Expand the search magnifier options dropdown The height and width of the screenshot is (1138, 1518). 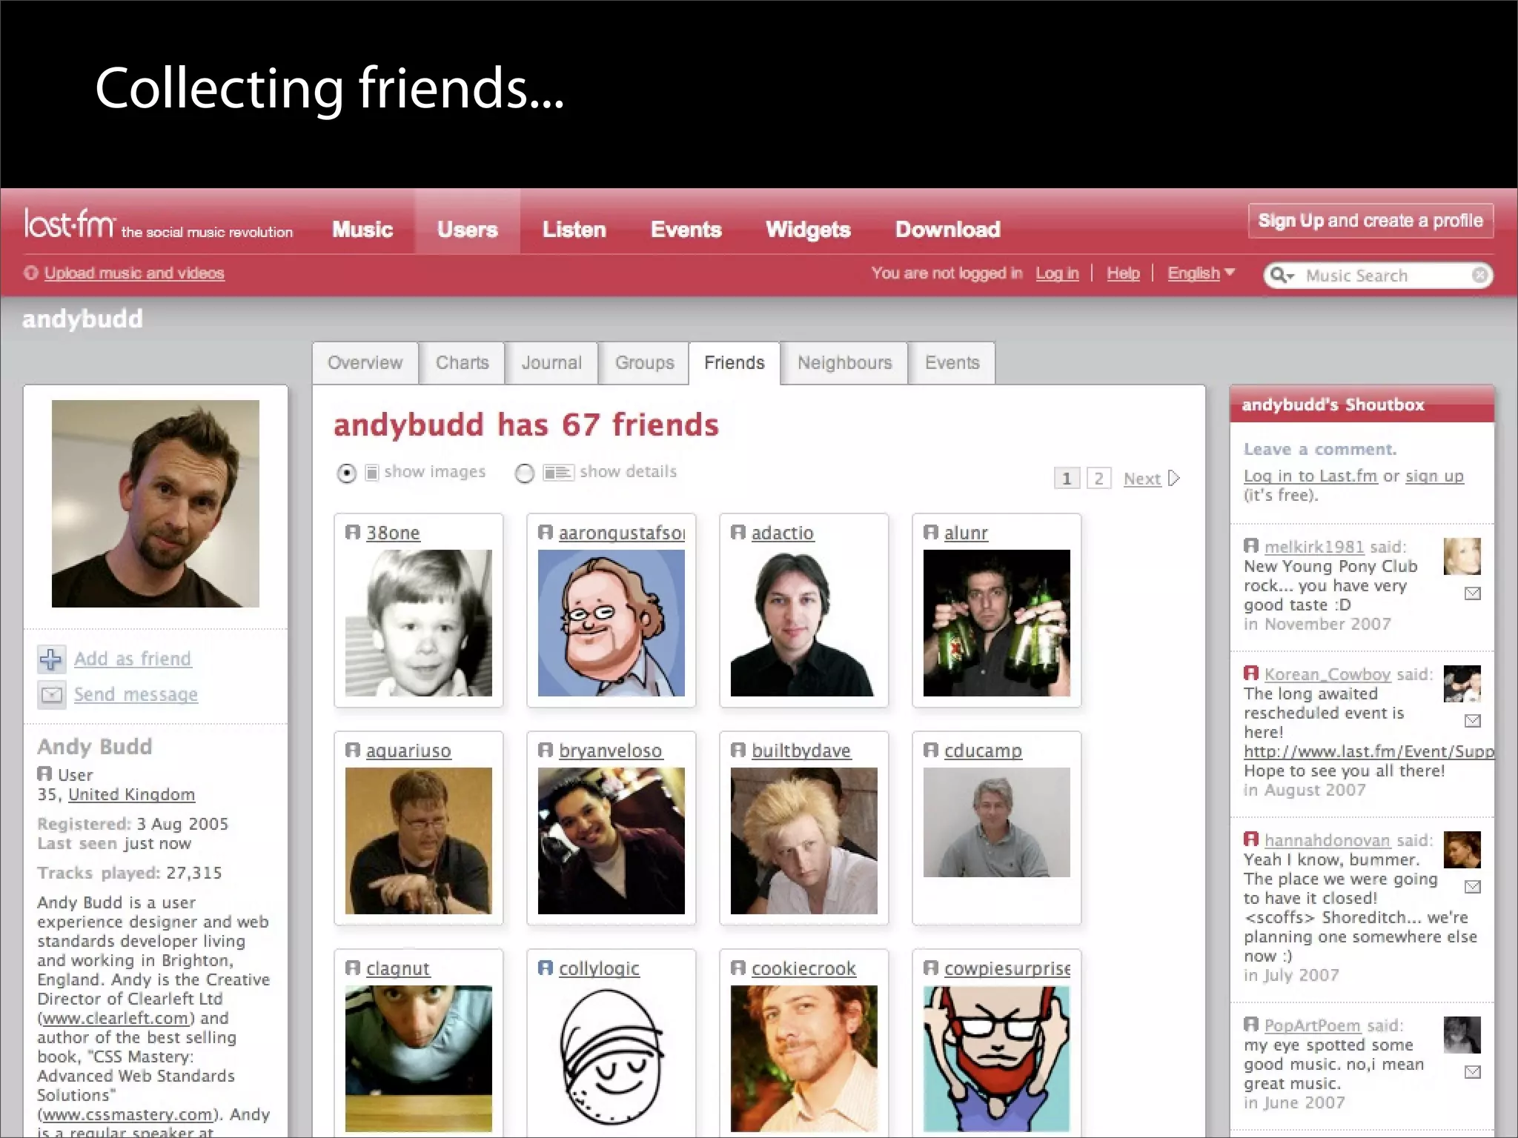pyautogui.click(x=1282, y=276)
